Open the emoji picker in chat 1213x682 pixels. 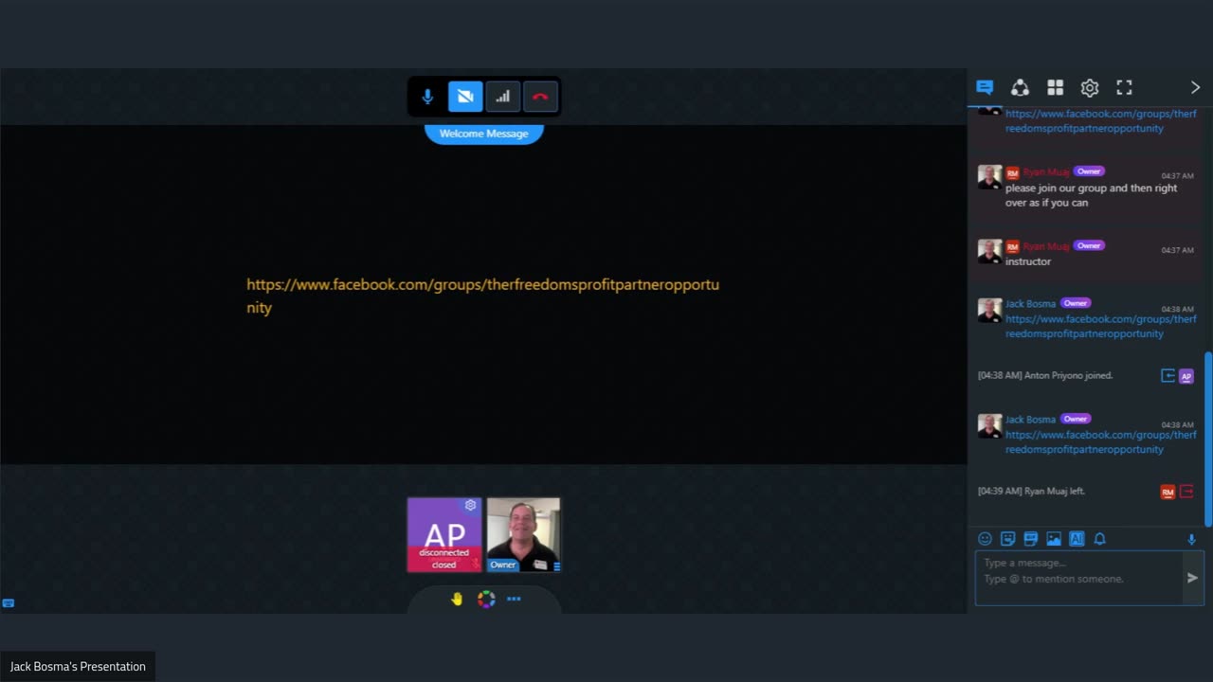(x=985, y=539)
